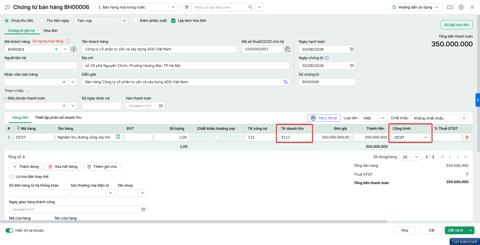480x245 pixels.
Task: Click the translate icon in Diễn giải field
Action: (x=285, y=82)
